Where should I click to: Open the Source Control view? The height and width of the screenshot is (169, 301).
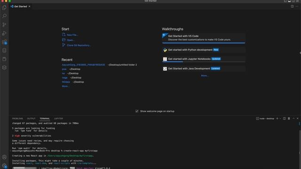click(x=4, y=24)
